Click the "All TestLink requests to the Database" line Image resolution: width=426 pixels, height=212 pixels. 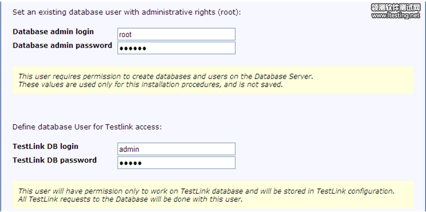(x=130, y=199)
